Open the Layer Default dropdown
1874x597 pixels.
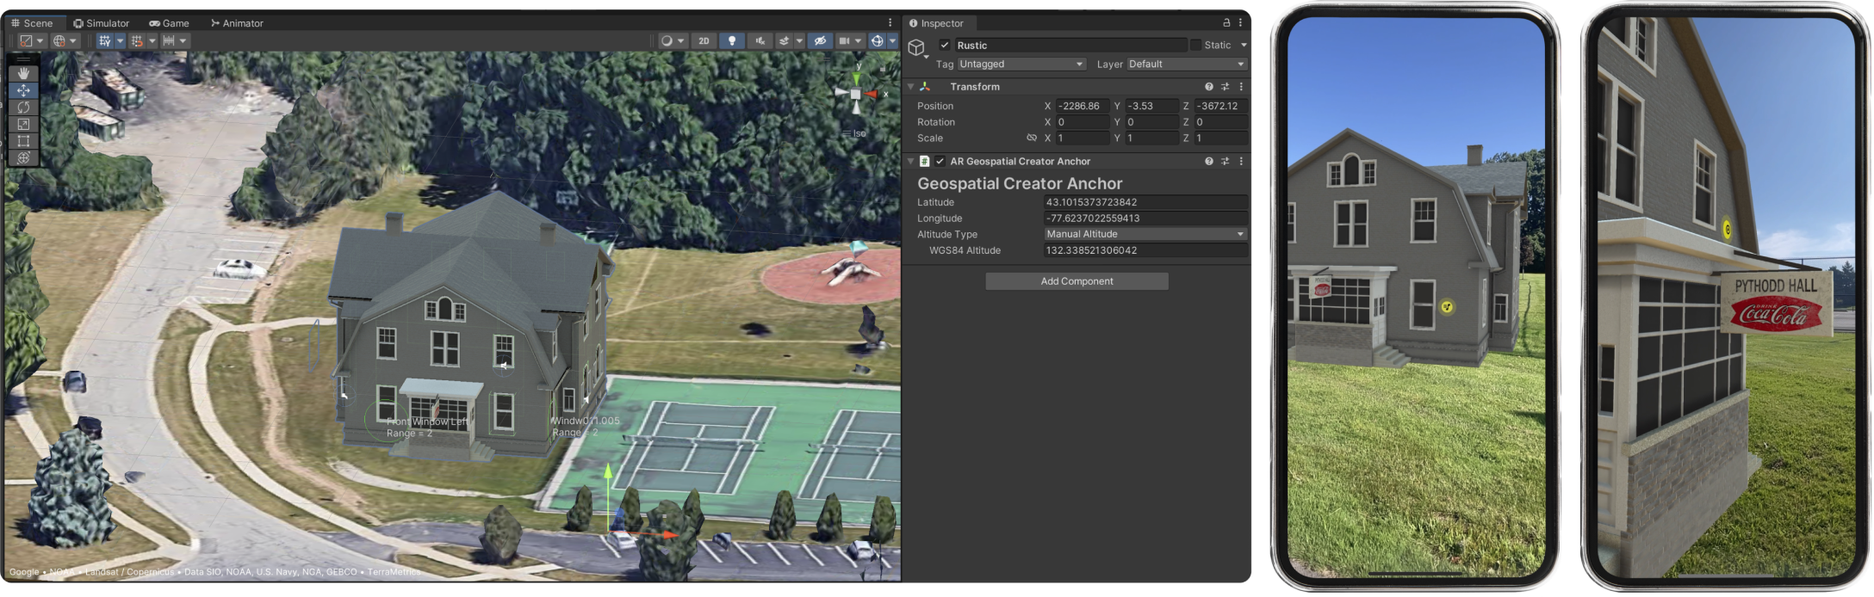tap(1187, 65)
